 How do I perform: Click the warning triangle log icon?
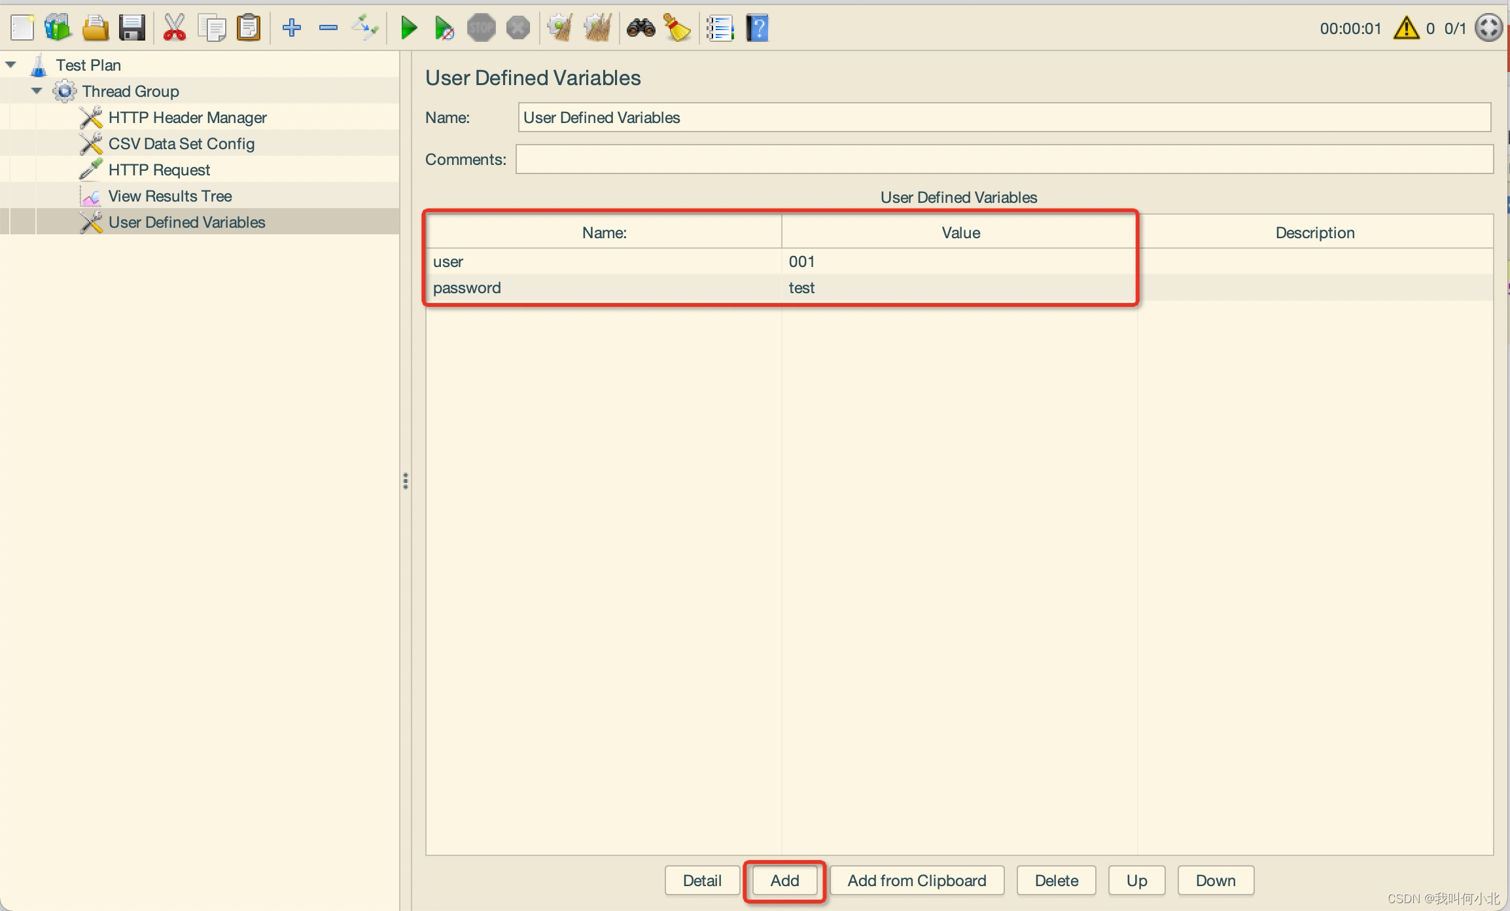(x=1406, y=28)
